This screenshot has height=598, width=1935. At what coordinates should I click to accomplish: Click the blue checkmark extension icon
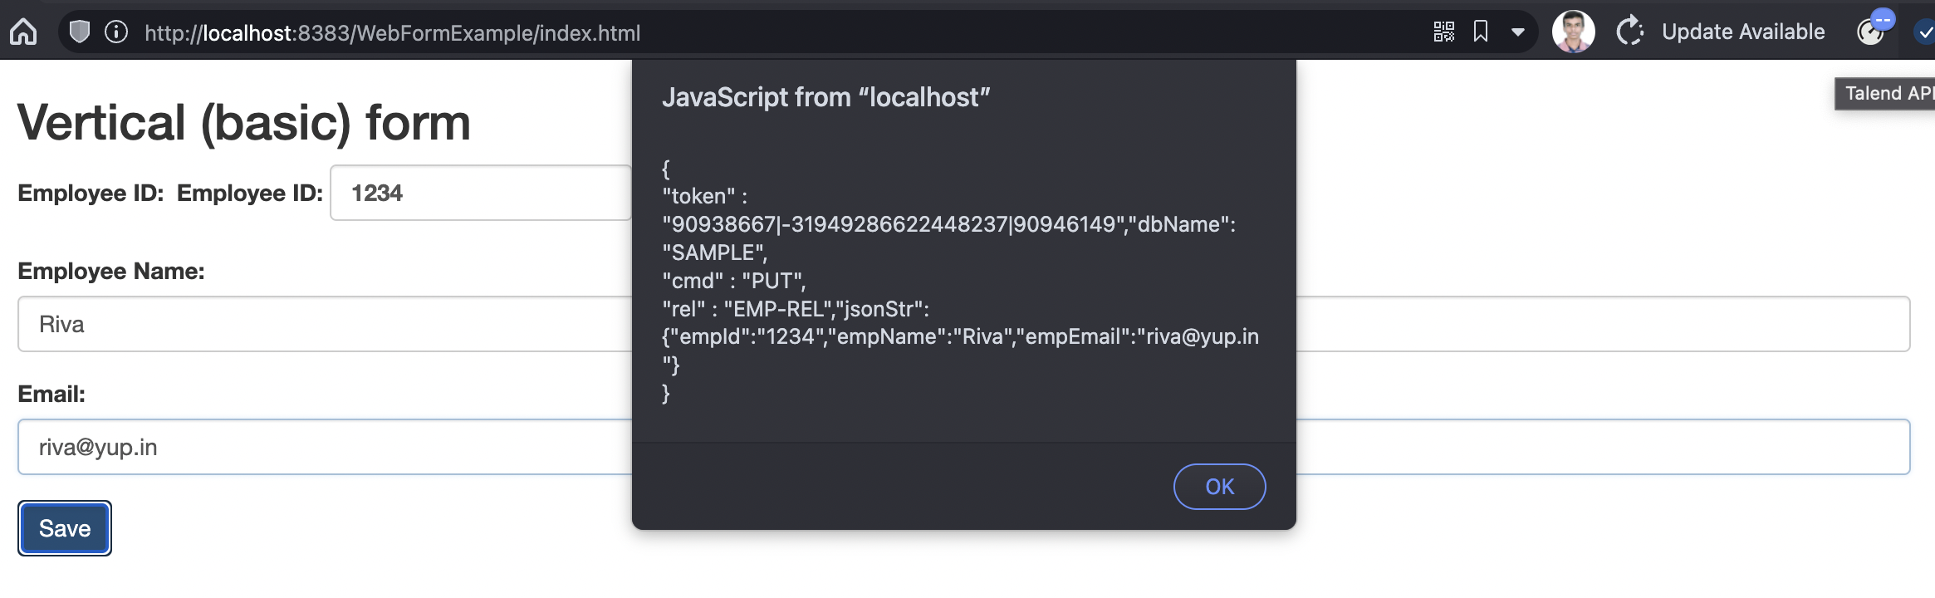coord(1925,33)
